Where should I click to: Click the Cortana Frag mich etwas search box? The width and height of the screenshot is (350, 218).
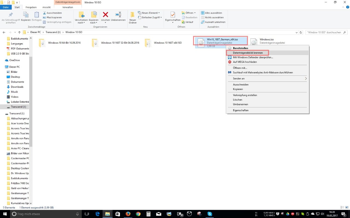46,214
